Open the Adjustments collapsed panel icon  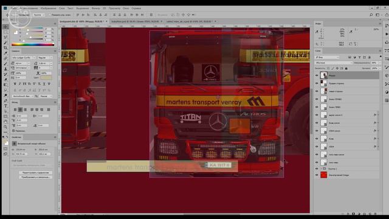(387, 92)
